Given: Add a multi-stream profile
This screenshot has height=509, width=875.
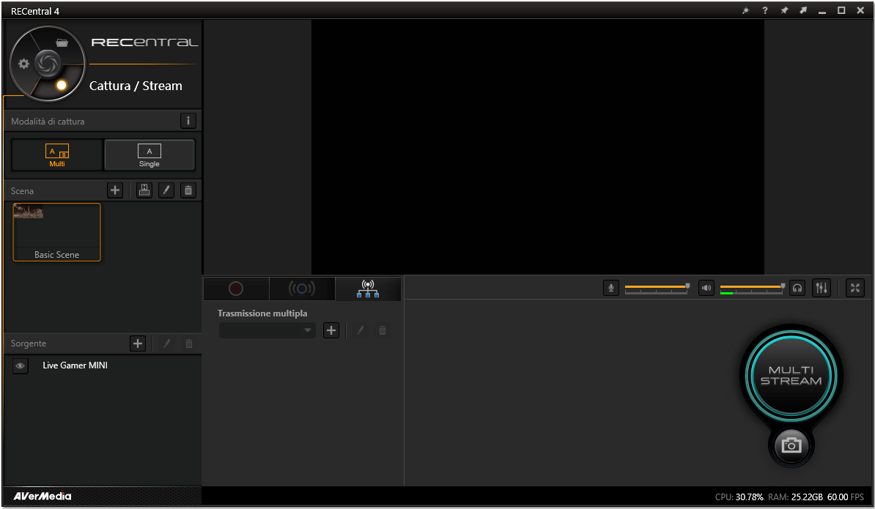Looking at the screenshot, I should pos(331,330).
